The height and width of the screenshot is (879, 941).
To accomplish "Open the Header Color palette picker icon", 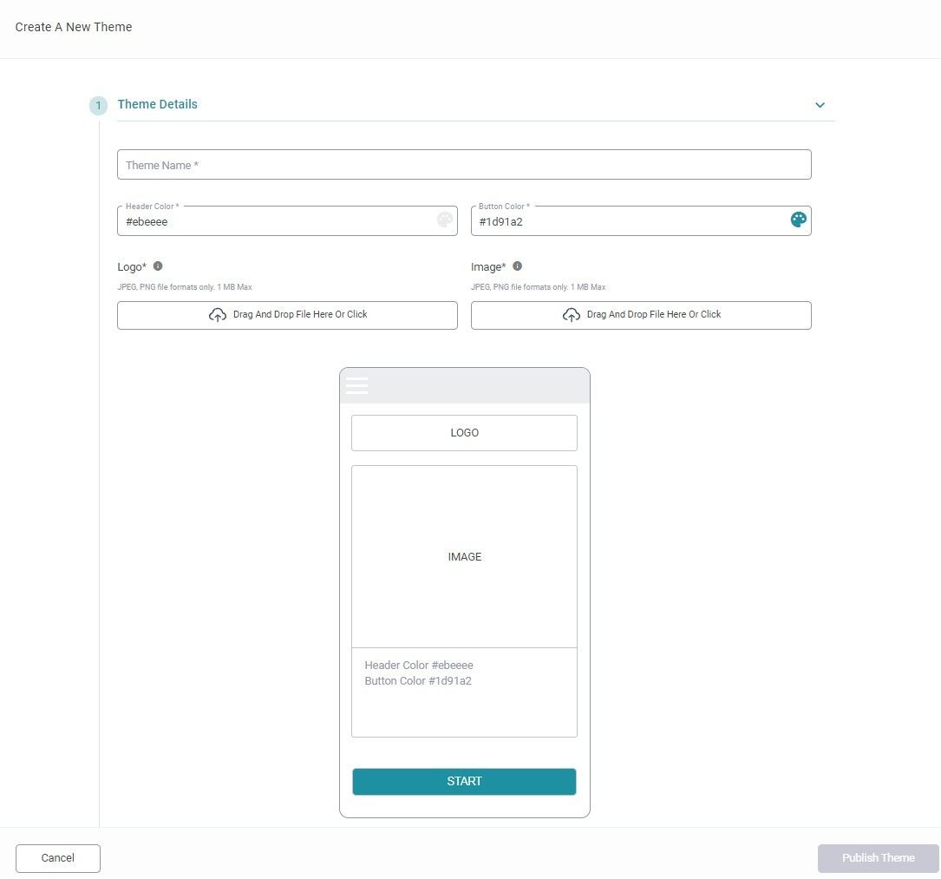I will point(445,220).
